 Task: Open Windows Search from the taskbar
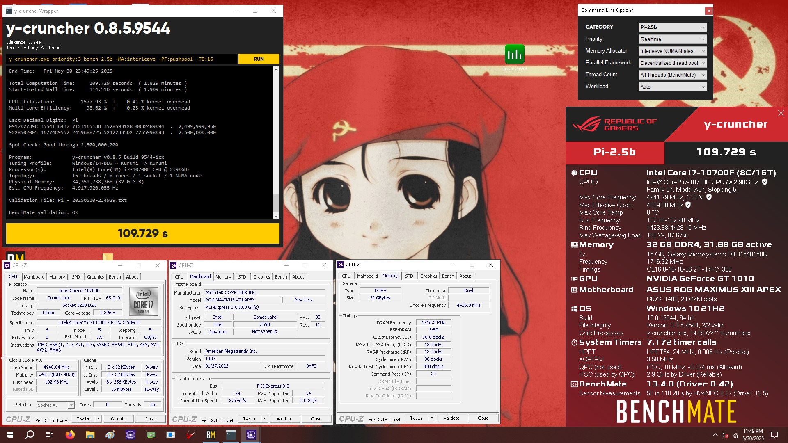30,435
